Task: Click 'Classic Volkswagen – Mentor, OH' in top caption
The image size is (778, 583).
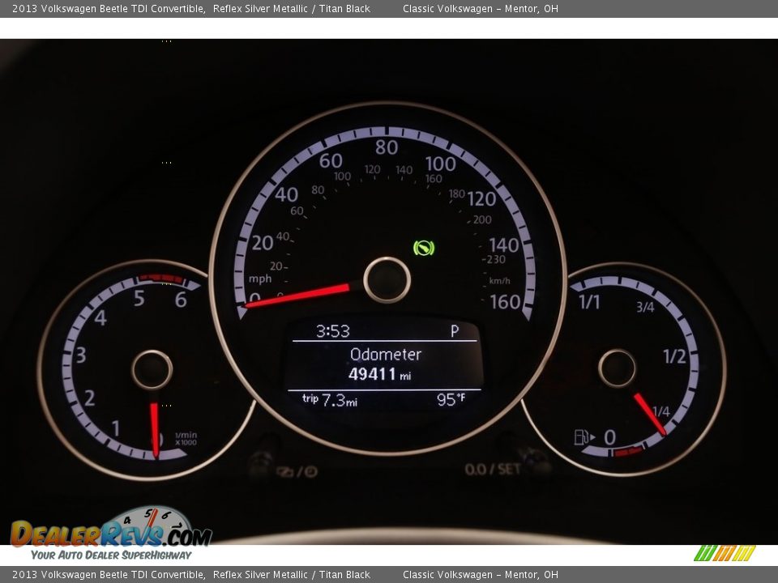Action: click(x=480, y=9)
